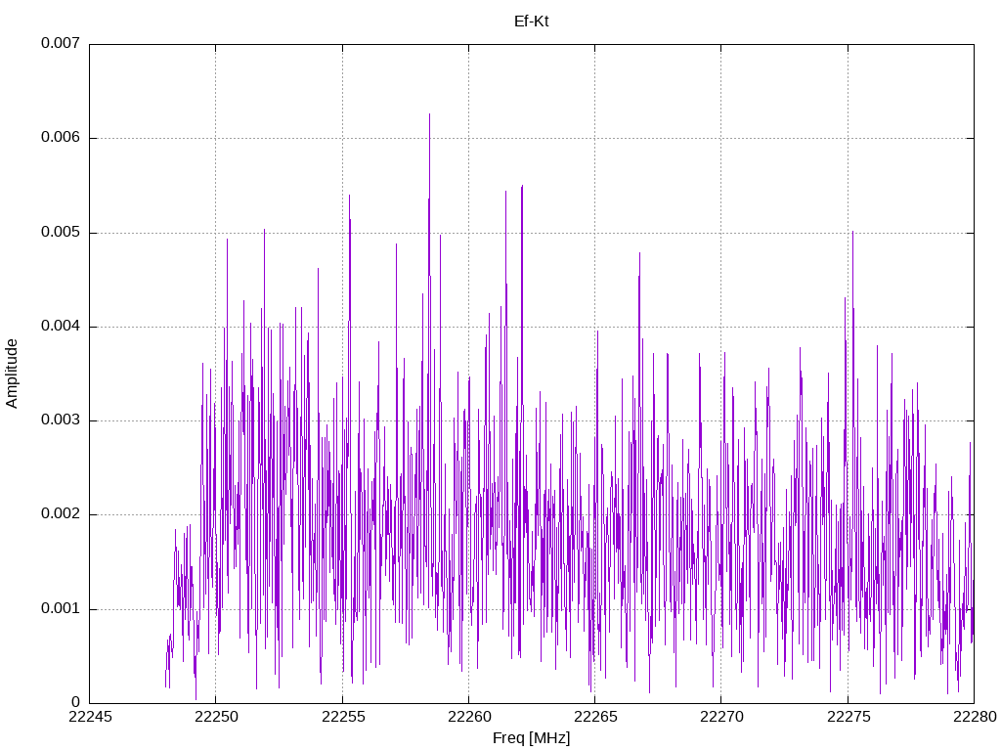
Task: Click the x-axis tick label 22280
Action: click(975, 717)
